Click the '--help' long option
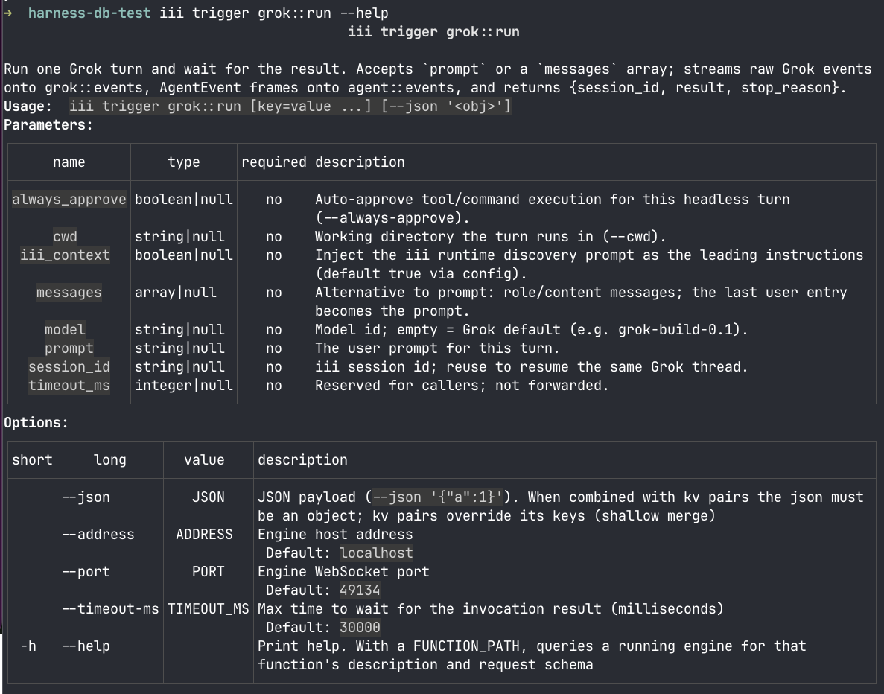This screenshot has height=694, width=884. pos(86,646)
